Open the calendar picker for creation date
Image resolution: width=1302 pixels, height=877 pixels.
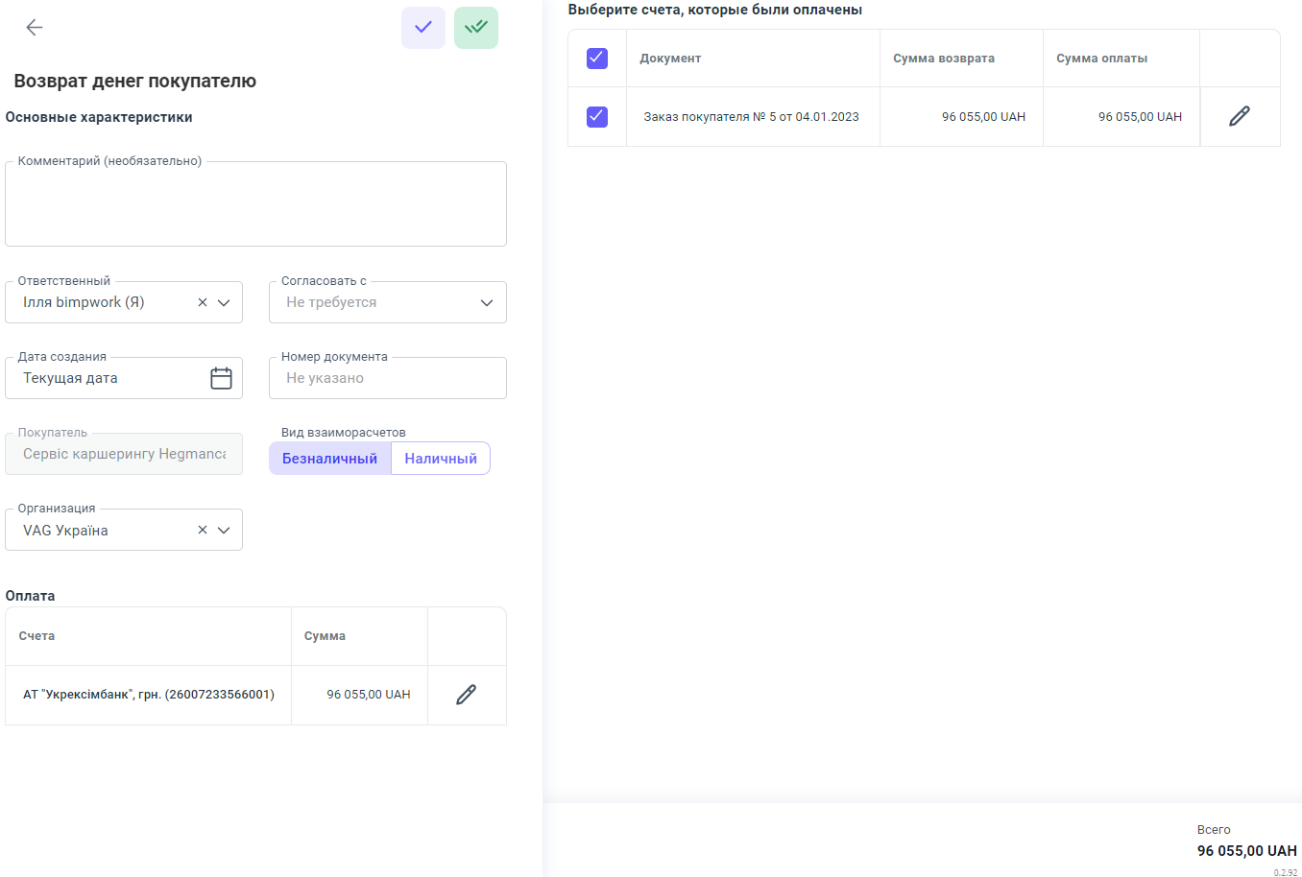point(221,378)
